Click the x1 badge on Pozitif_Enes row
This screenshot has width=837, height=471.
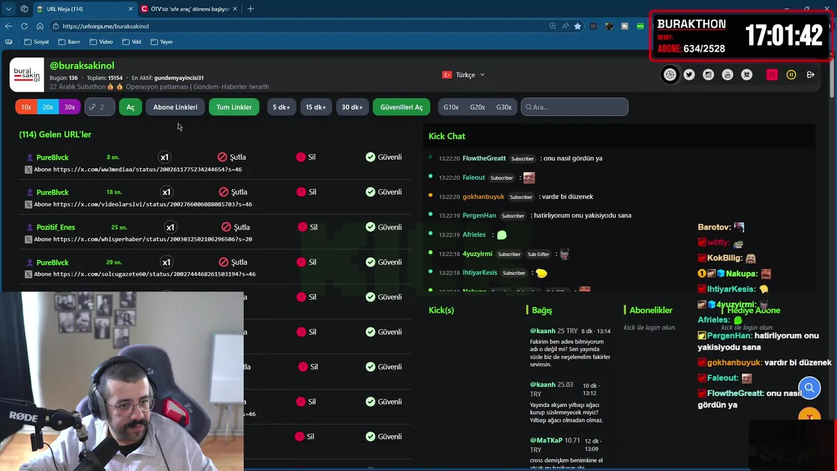(170, 227)
